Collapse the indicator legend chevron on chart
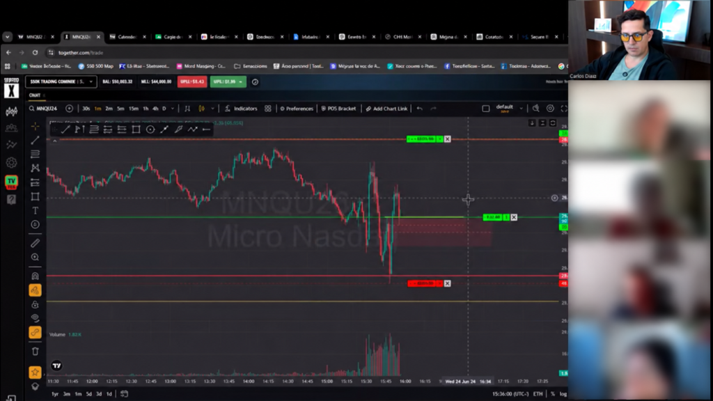 (x=54, y=141)
